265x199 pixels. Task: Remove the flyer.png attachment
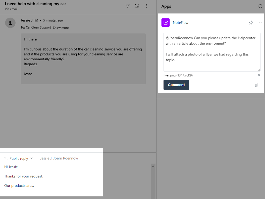259,75
